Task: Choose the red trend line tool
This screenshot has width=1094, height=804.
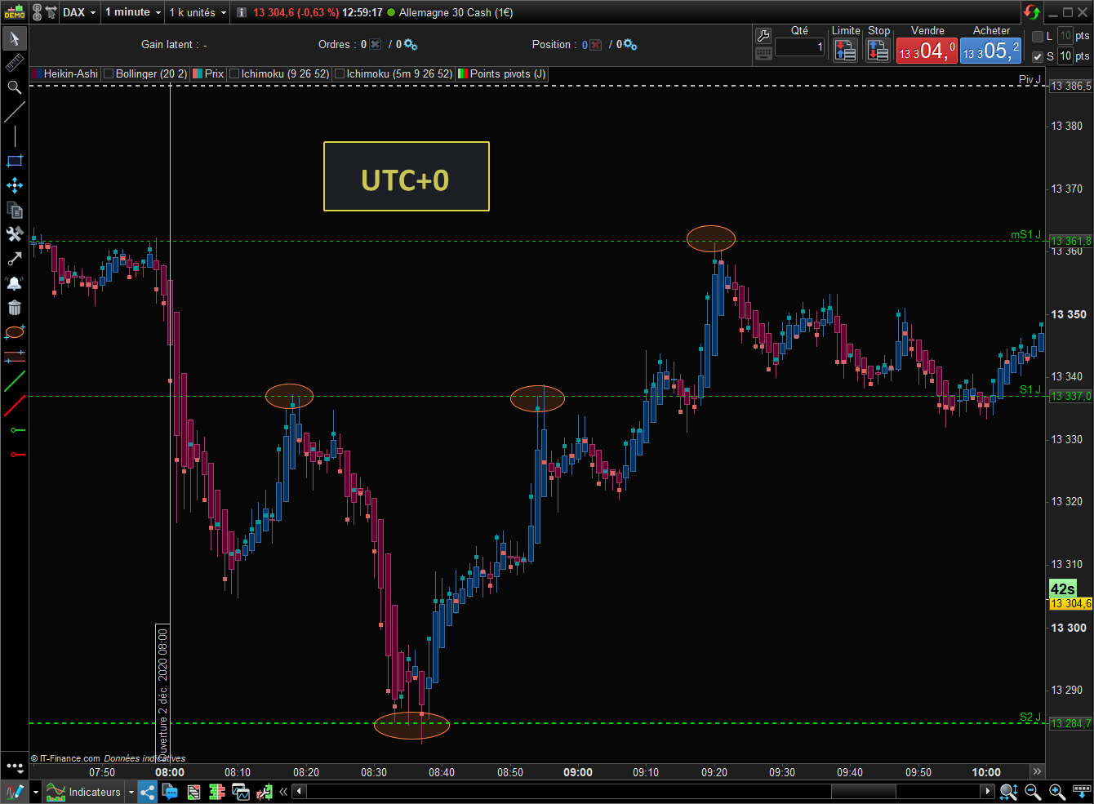Action: (15, 406)
